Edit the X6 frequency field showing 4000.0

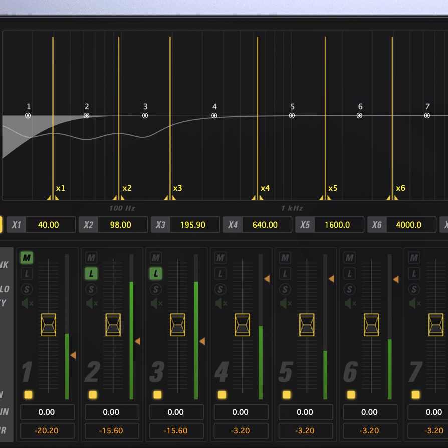(411, 225)
